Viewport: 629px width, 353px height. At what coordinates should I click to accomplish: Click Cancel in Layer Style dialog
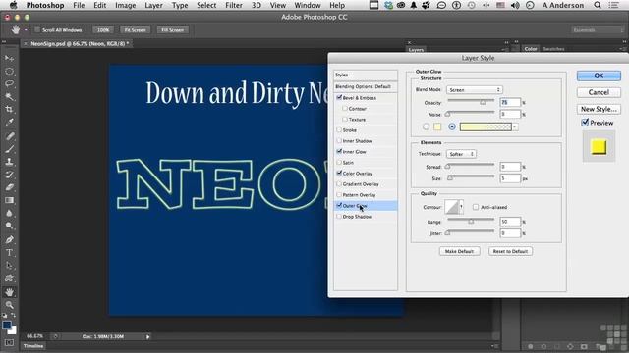(599, 92)
